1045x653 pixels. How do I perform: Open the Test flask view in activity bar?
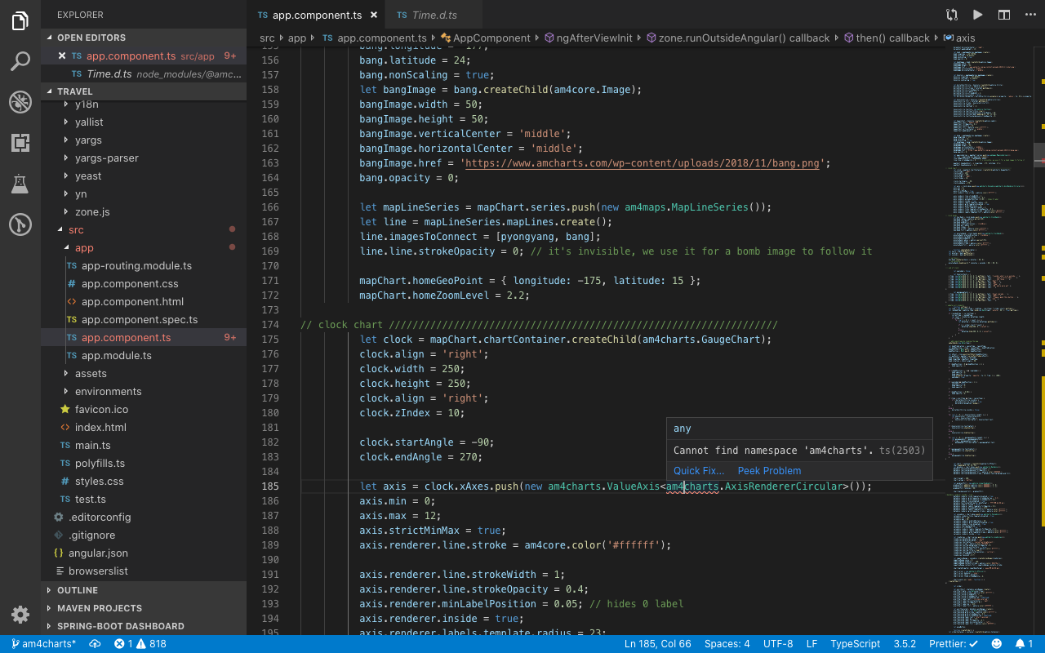[20, 184]
